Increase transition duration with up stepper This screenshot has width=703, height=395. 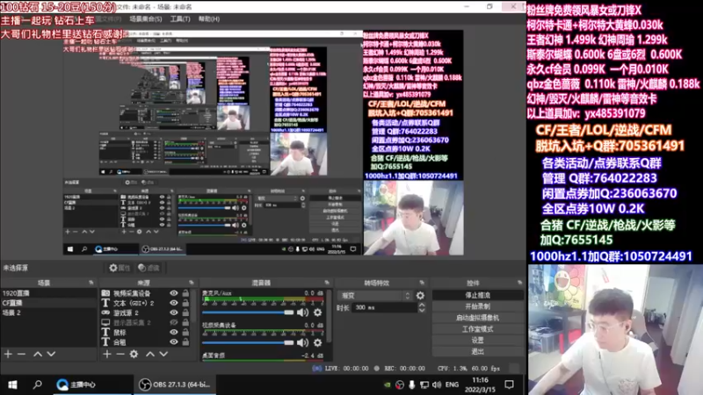click(x=422, y=305)
